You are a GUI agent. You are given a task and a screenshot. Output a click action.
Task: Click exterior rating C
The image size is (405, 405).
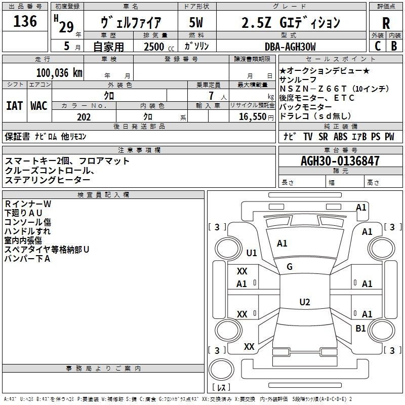click(377, 46)
